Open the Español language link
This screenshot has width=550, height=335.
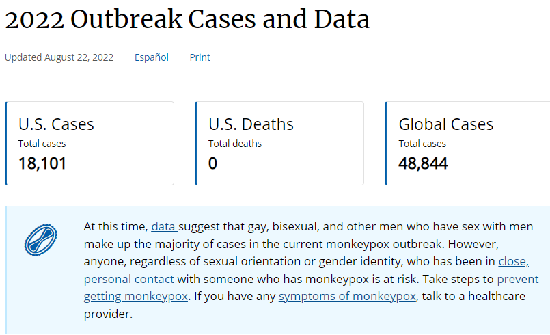tap(152, 57)
